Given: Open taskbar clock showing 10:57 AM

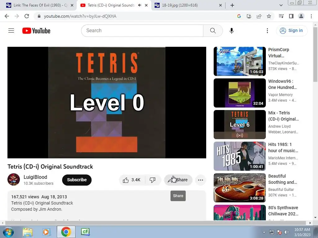Looking at the screenshot, I should [x=302, y=232].
